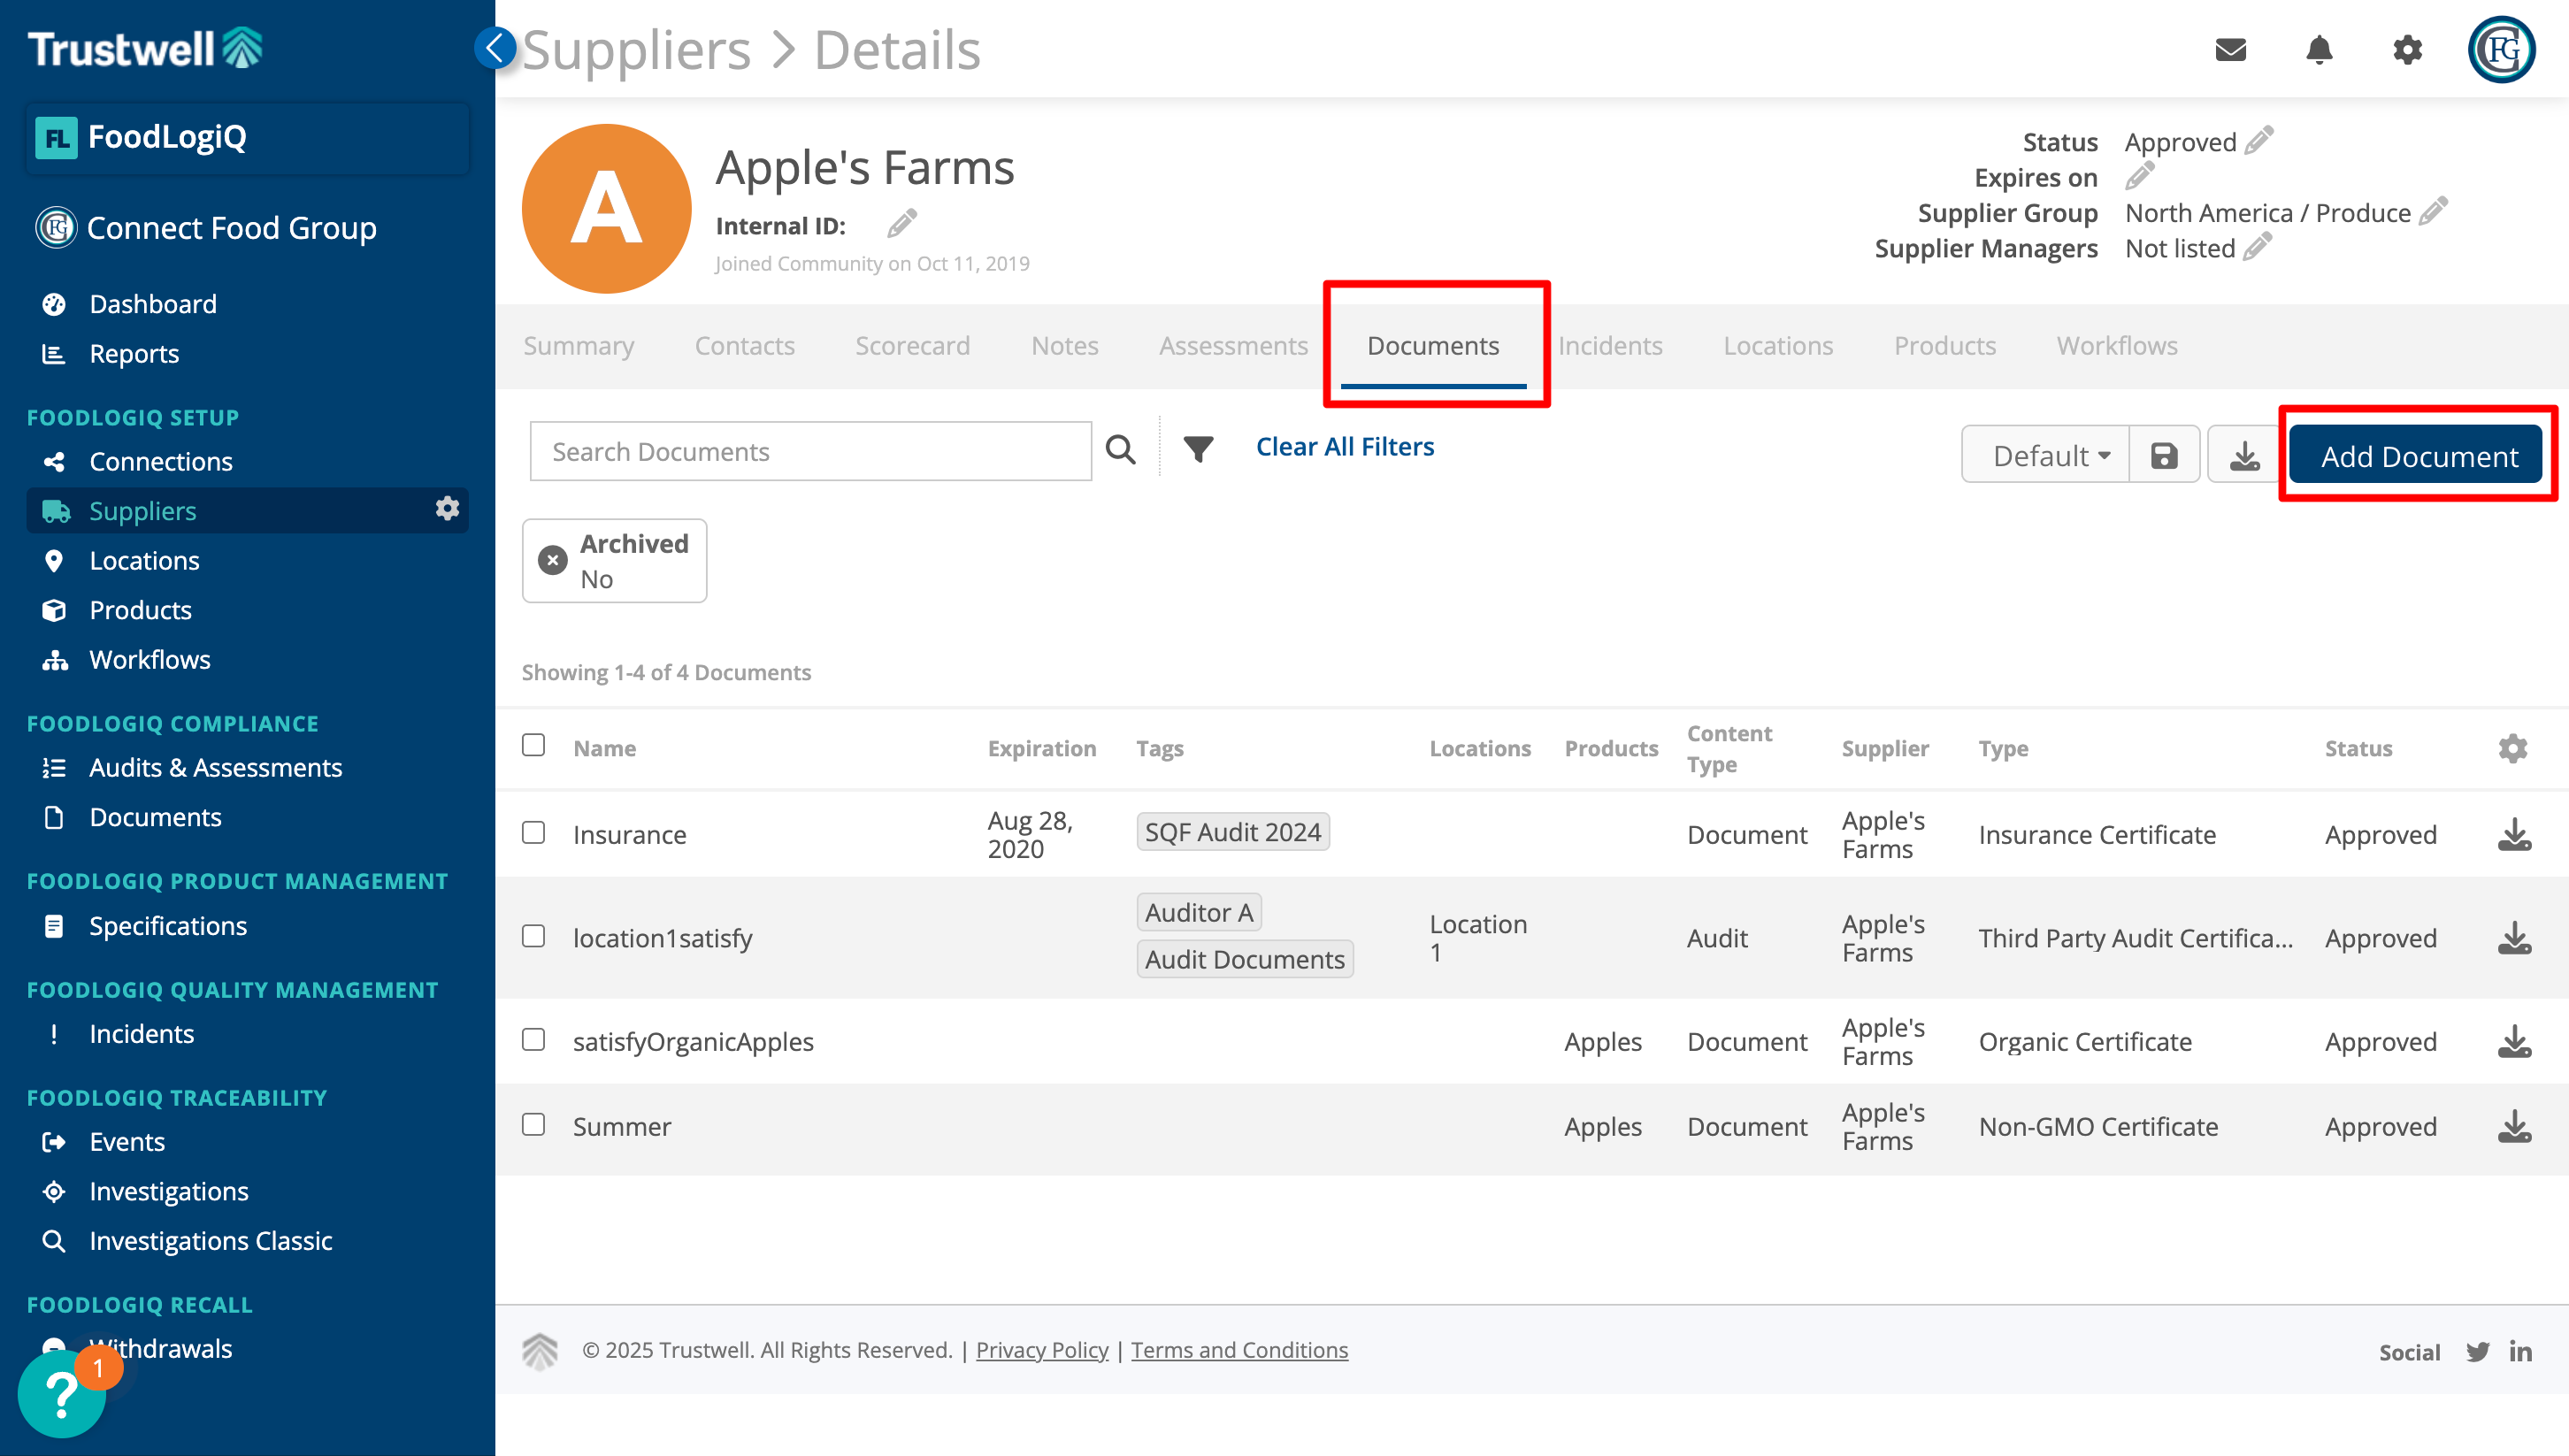Switch to the Products tab
Image resolution: width=2569 pixels, height=1456 pixels.
click(x=1945, y=346)
